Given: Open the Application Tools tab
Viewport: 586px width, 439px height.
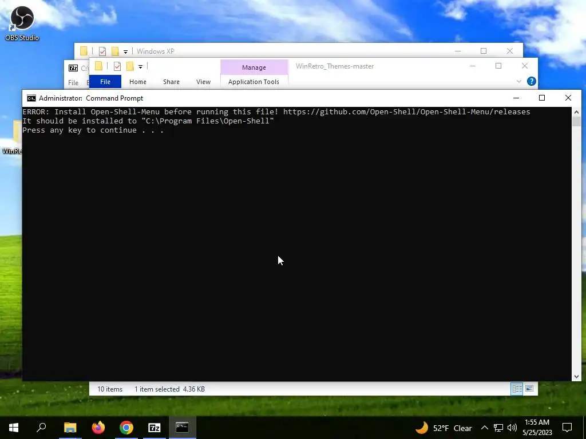Looking at the screenshot, I should (254, 81).
